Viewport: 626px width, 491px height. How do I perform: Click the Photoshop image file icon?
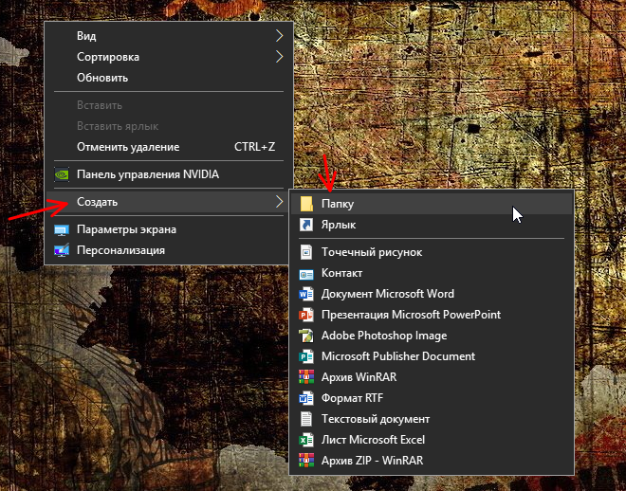(x=306, y=336)
